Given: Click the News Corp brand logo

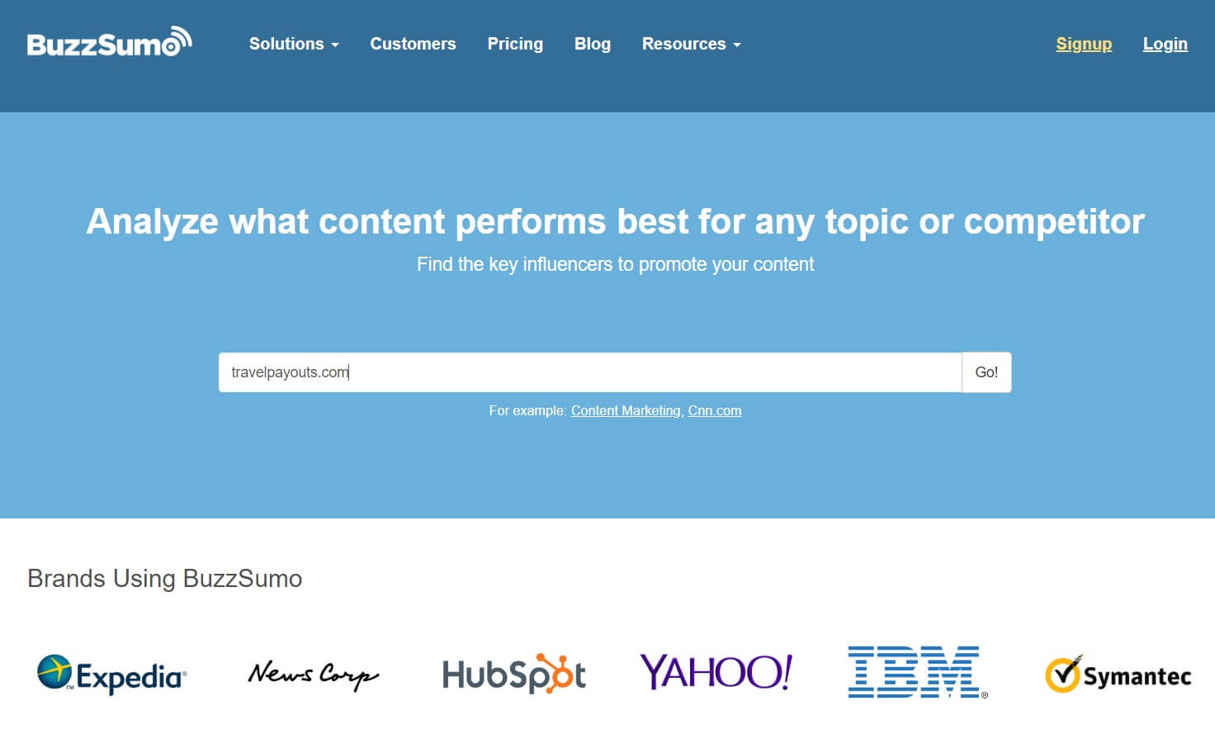Looking at the screenshot, I should (x=313, y=675).
